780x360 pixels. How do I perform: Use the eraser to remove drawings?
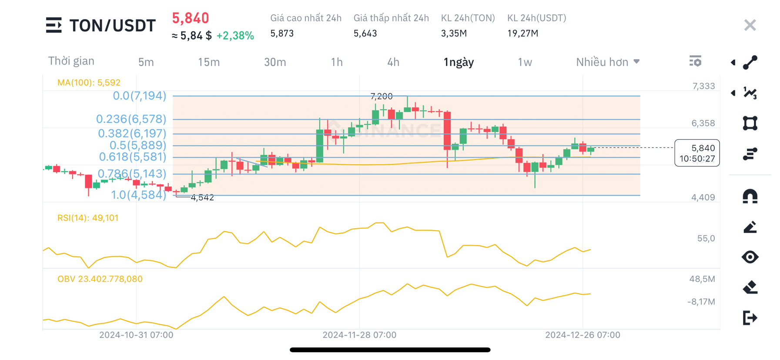pos(750,286)
